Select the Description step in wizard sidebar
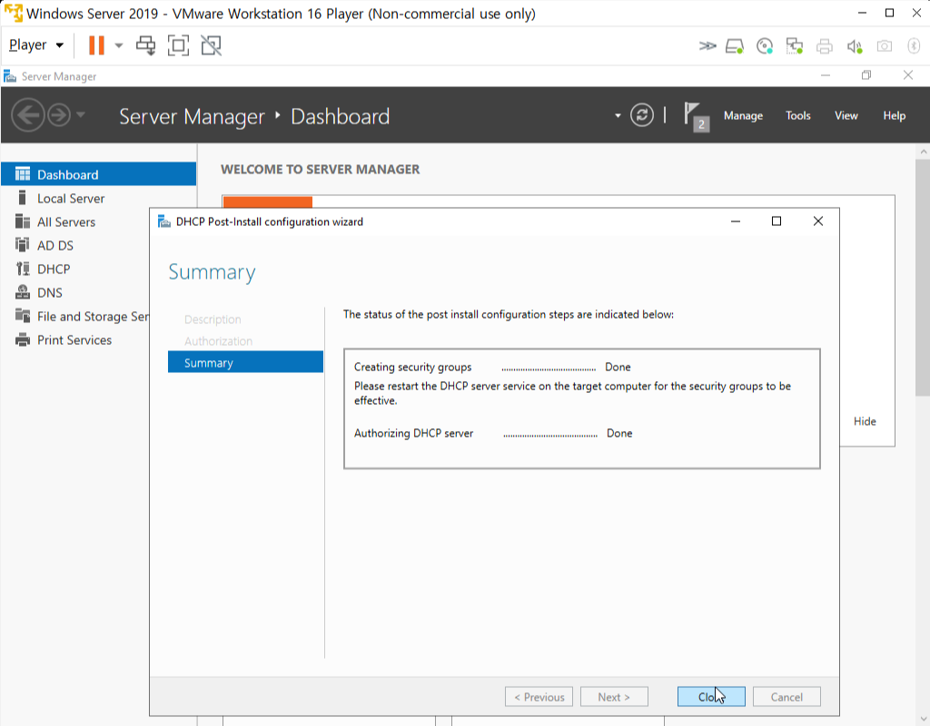This screenshot has width=930, height=726. point(213,319)
